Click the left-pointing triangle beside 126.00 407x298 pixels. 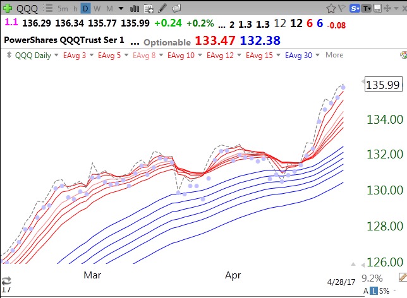pyautogui.click(x=363, y=265)
